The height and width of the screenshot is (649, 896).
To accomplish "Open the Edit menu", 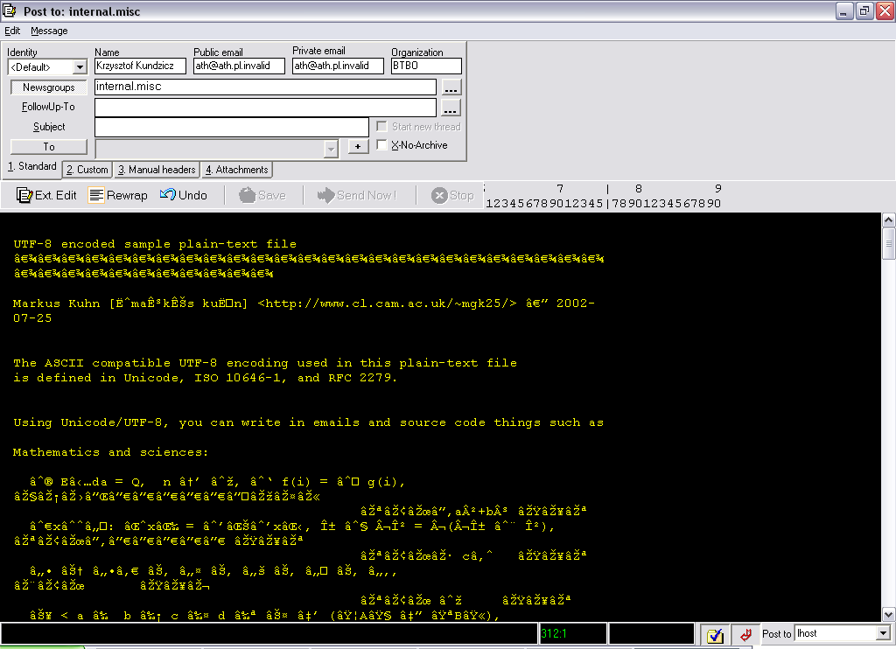I will [12, 31].
